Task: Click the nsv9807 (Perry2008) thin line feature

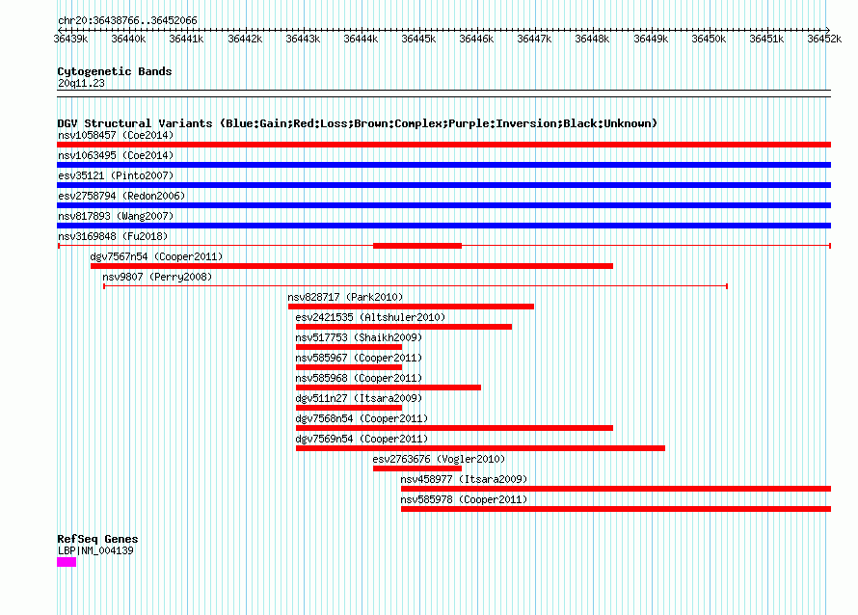Action: click(416, 286)
